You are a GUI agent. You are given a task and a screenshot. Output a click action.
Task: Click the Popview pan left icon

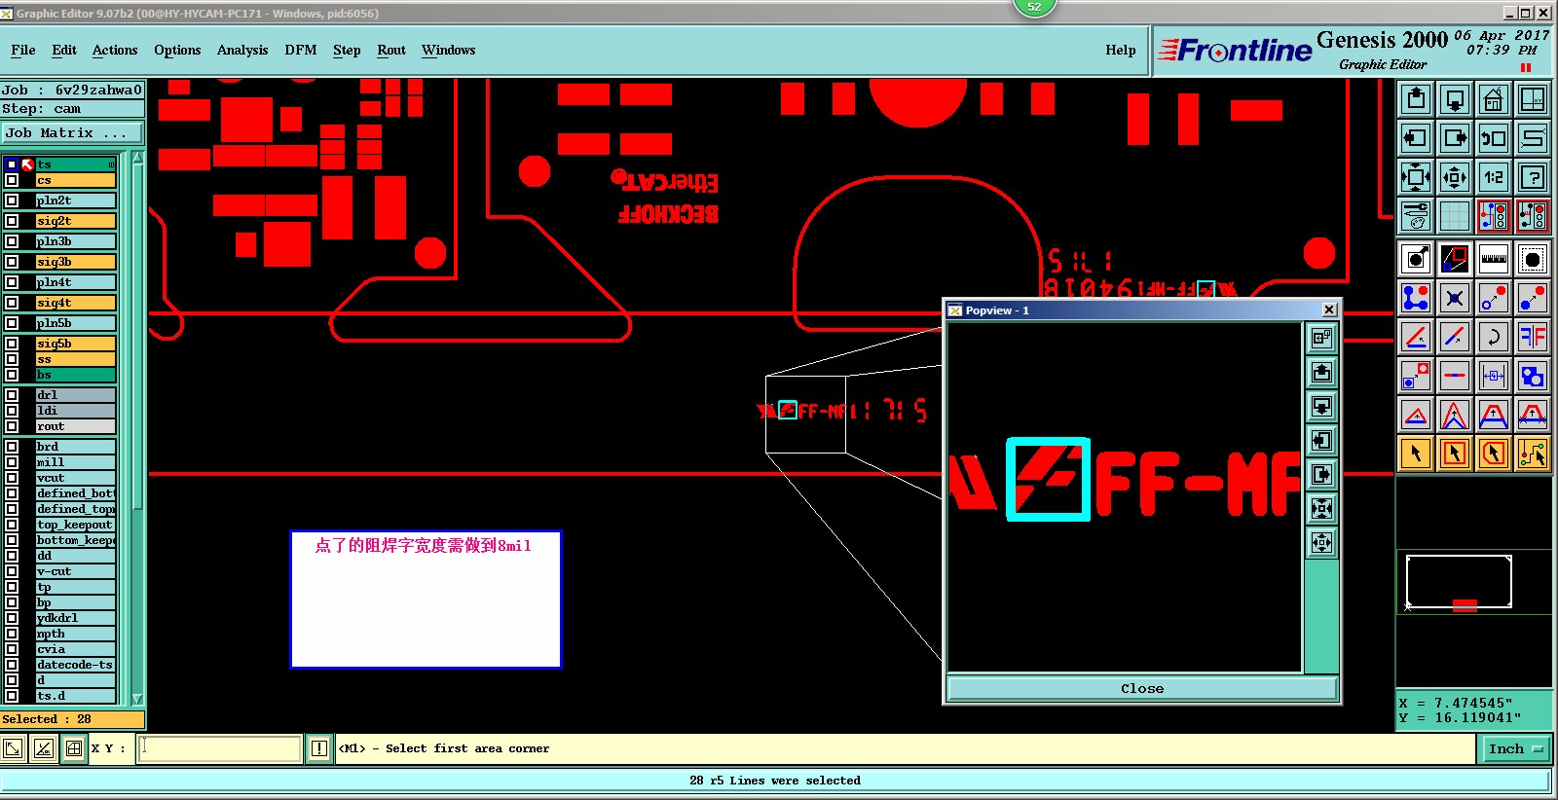1321,440
